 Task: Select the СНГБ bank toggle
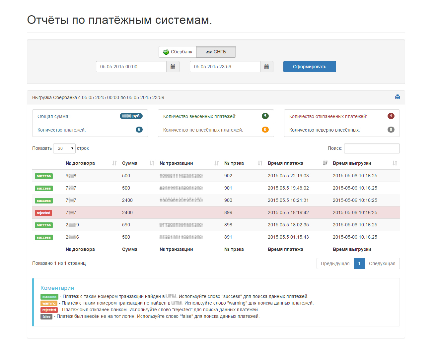(x=216, y=52)
